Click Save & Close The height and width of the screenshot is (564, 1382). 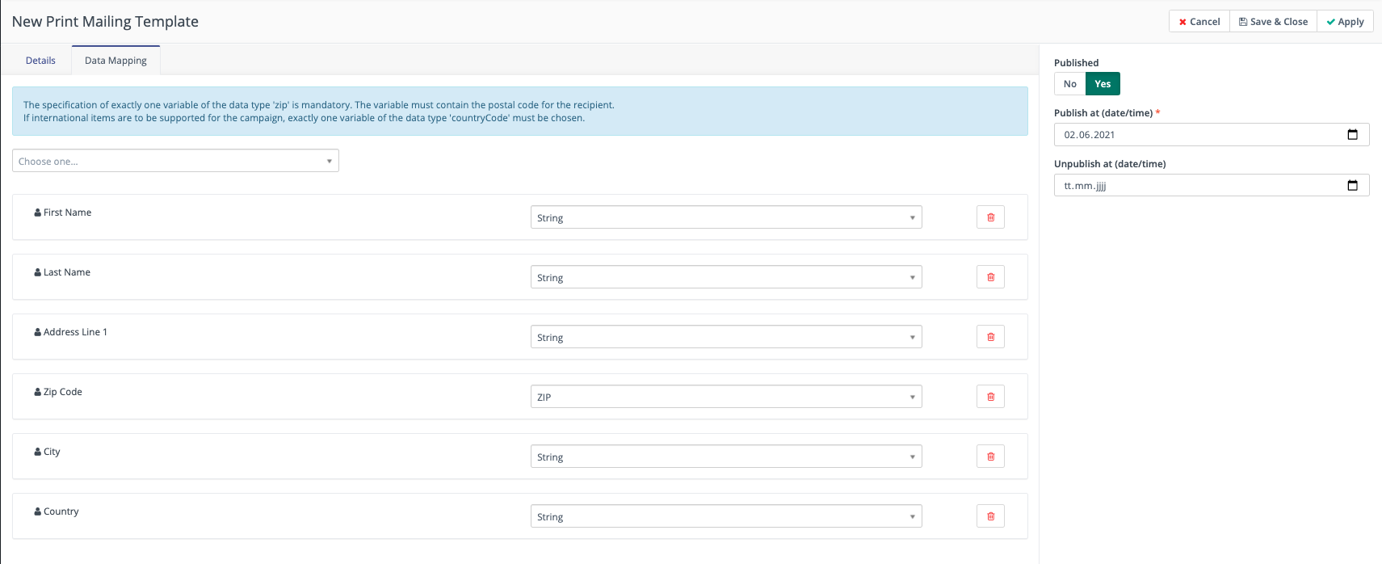click(1273, 22)
